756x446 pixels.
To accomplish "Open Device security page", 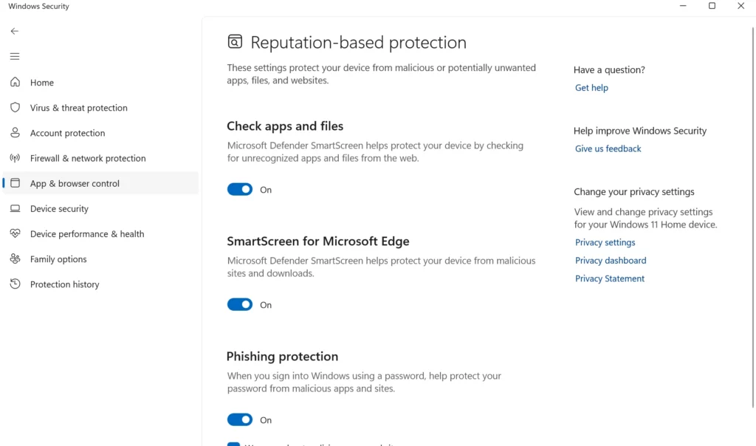I will (x=100, y=208).
